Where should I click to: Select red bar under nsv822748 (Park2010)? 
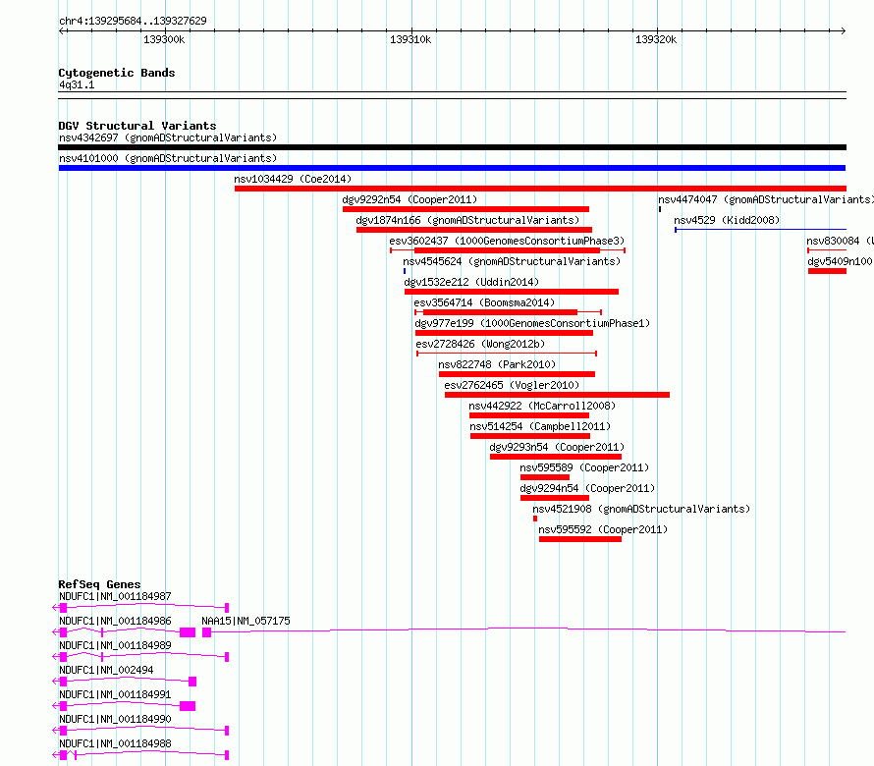[517, 374]
